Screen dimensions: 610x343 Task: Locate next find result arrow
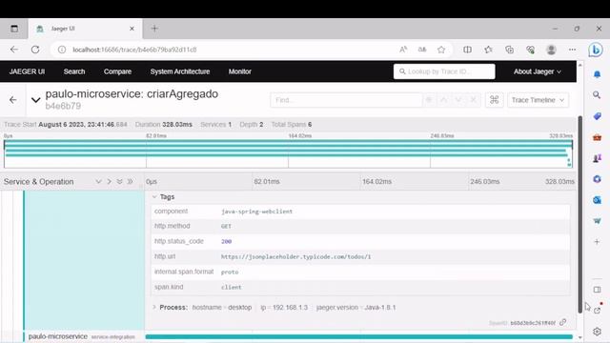(x=458, y=100)
